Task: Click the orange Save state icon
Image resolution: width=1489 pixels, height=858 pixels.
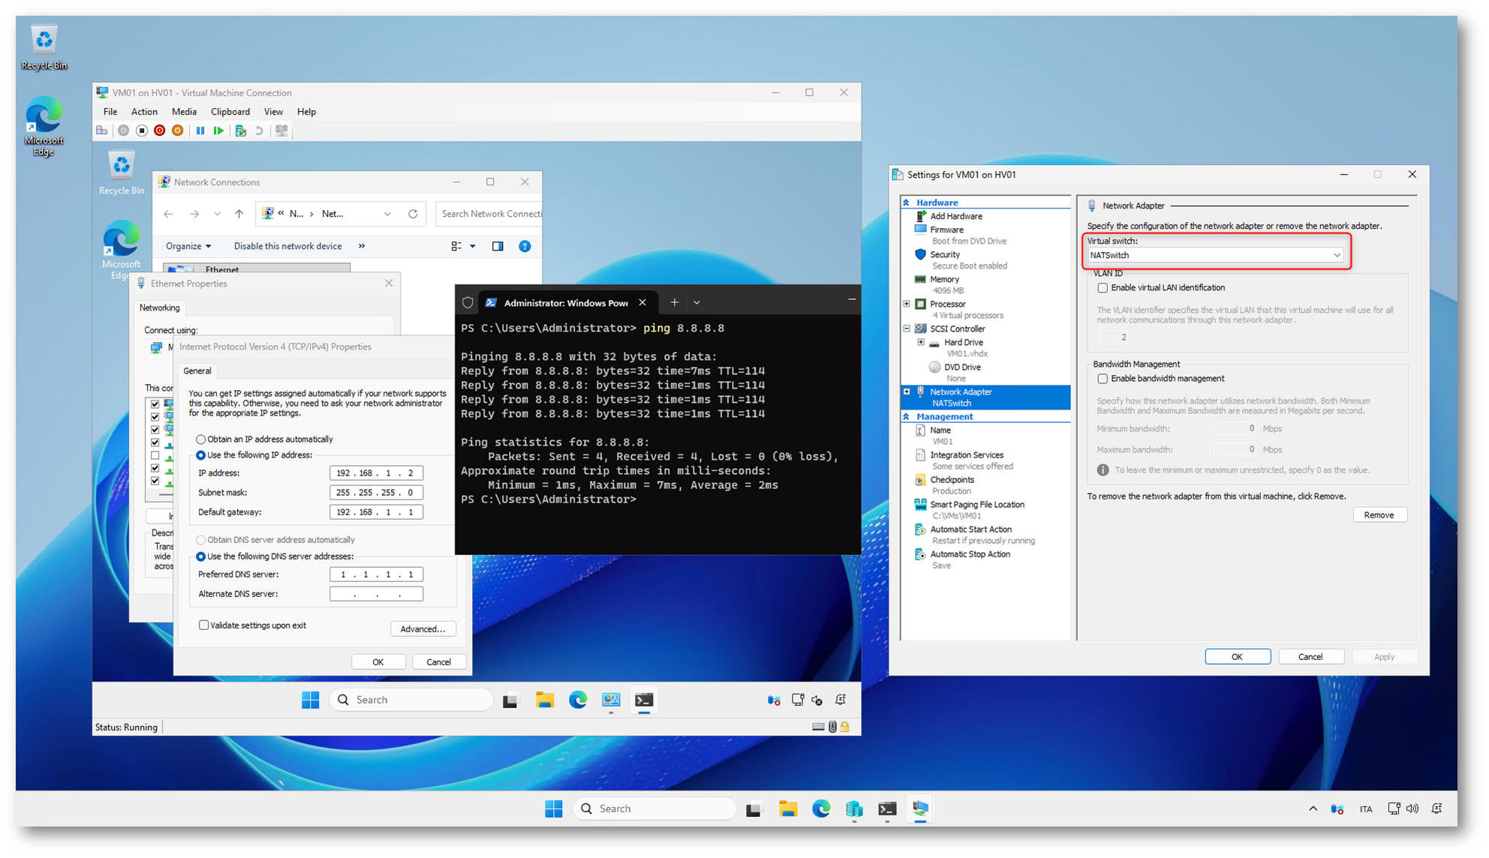Action: (x=178, y=130)
